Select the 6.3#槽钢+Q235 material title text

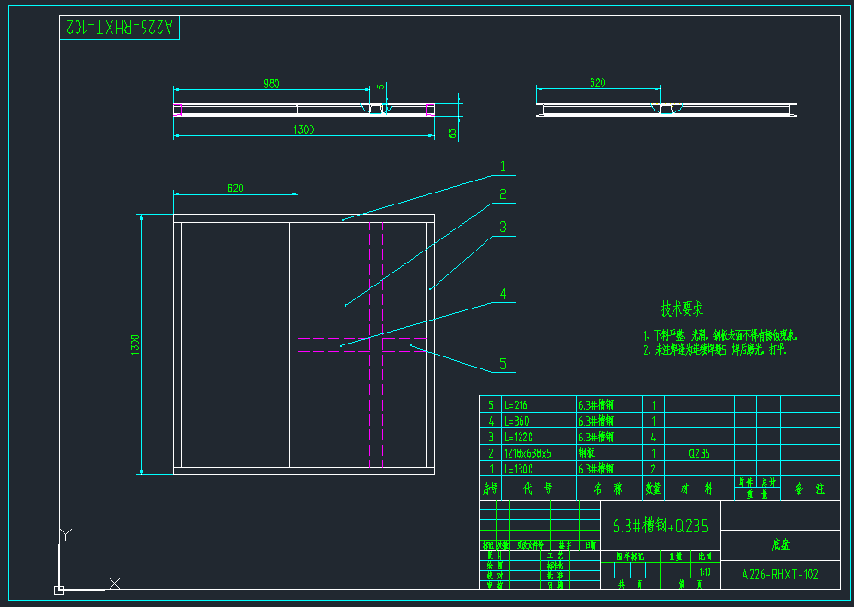[x=661, y=526]
